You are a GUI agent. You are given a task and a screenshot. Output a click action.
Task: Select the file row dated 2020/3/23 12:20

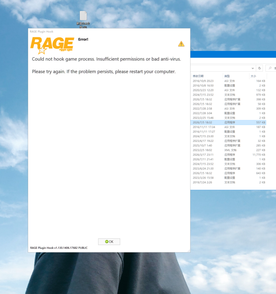pos(228,90)
